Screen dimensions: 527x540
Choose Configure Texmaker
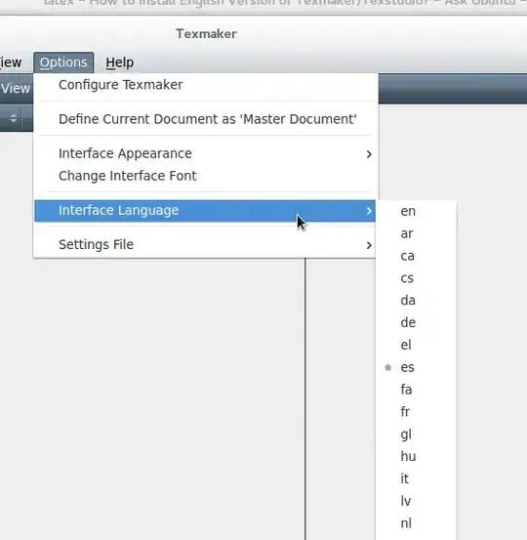click(206, 85)
